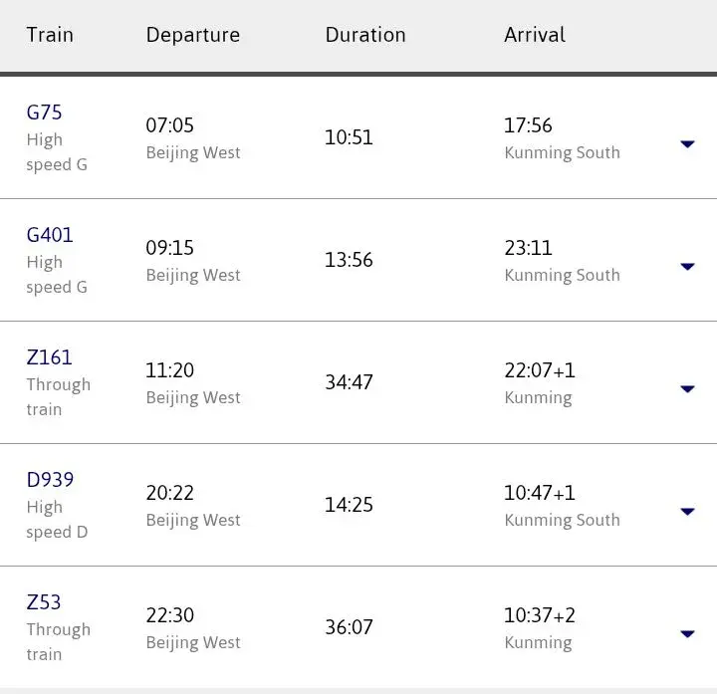The height and width of the screenshot is (694, 717).
Task: Open the Z53 train link
Action: click(x=44, y=602)
